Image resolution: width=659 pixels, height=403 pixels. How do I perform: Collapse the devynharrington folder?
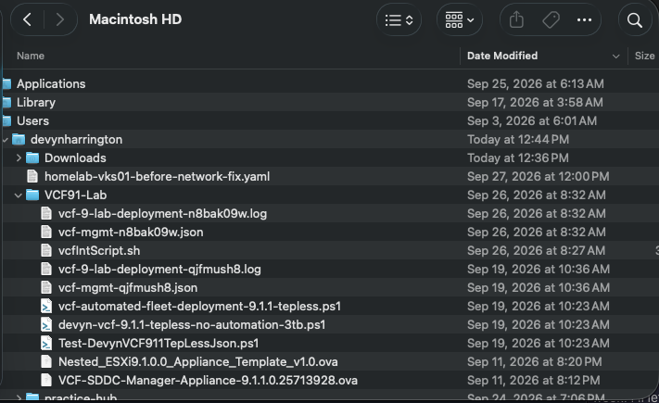click(x=6, y=140)
